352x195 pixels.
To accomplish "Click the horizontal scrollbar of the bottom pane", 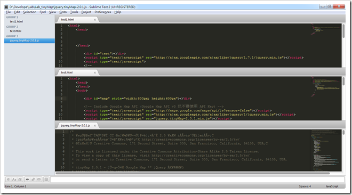I will (x=193, y=173).
